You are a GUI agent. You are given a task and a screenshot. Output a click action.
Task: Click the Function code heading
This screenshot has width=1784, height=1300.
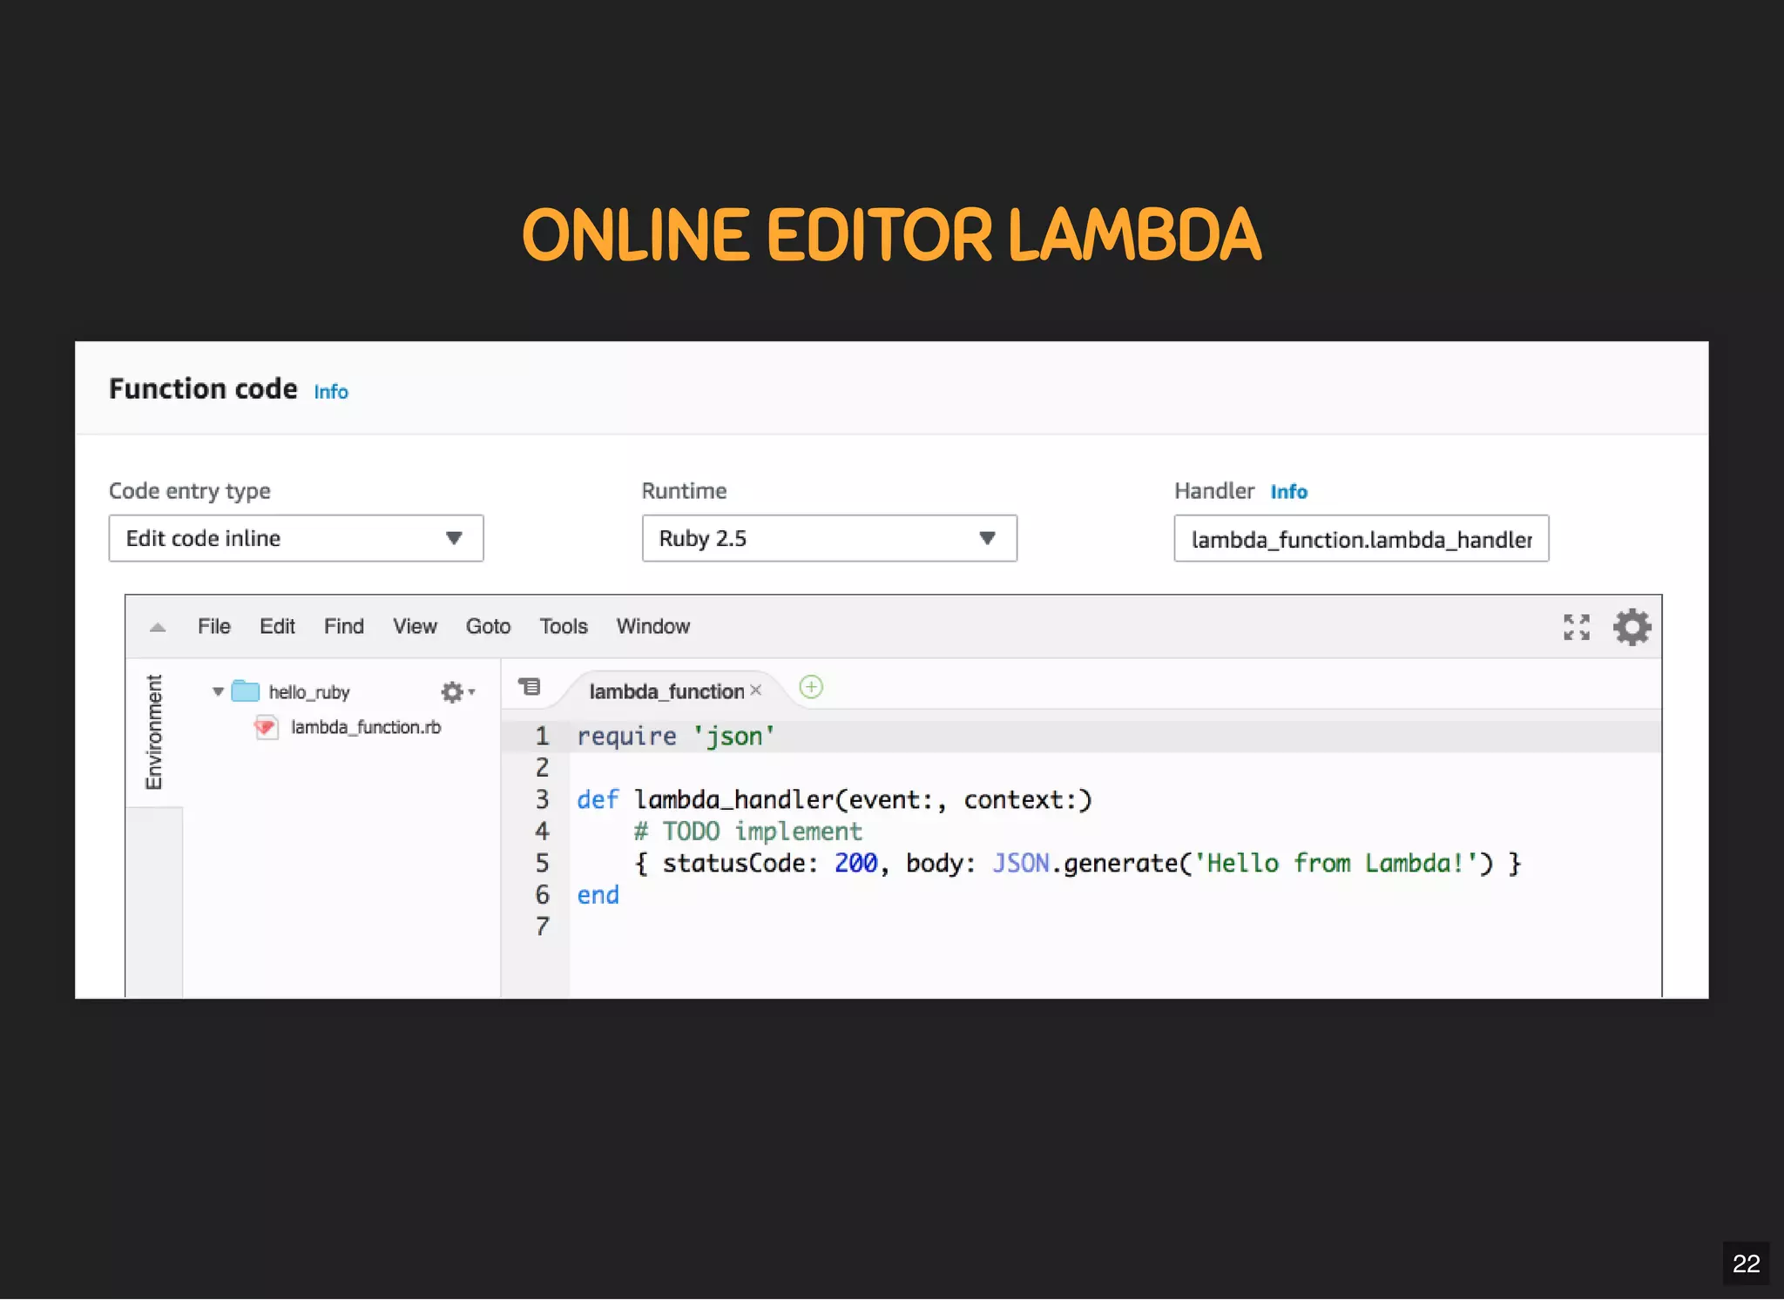coord(203,388)
